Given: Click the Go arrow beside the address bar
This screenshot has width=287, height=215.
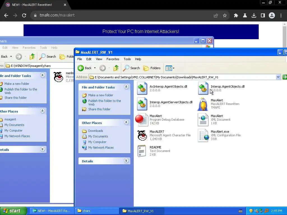Looking at the screenshot, I should pos(284,77).
